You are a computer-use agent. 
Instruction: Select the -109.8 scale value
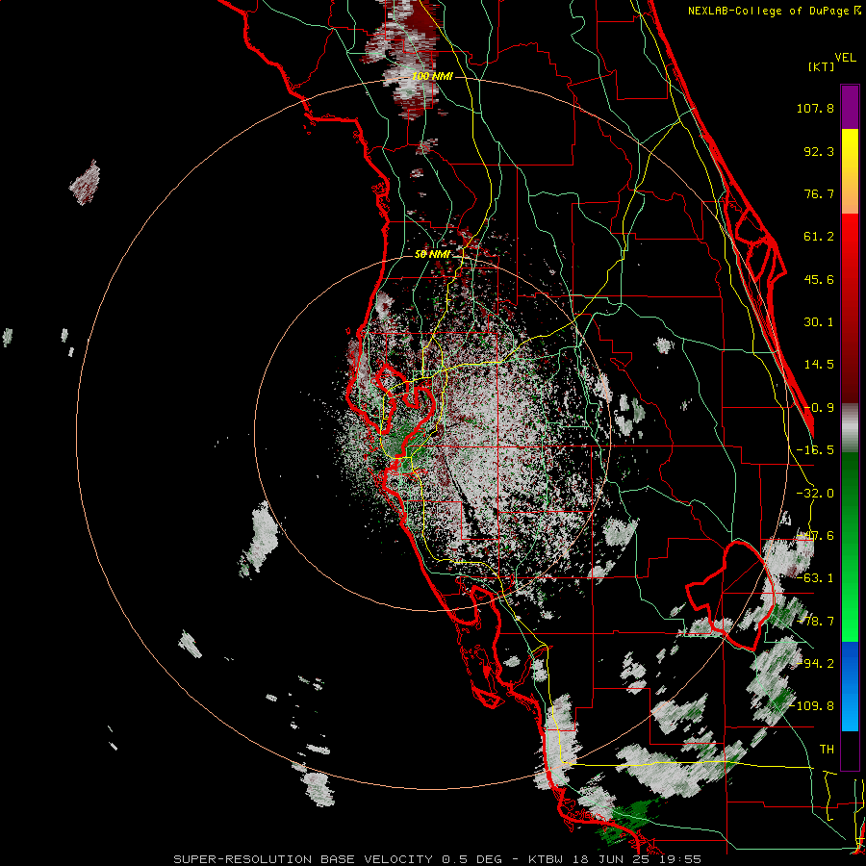(x=812, y=706)
